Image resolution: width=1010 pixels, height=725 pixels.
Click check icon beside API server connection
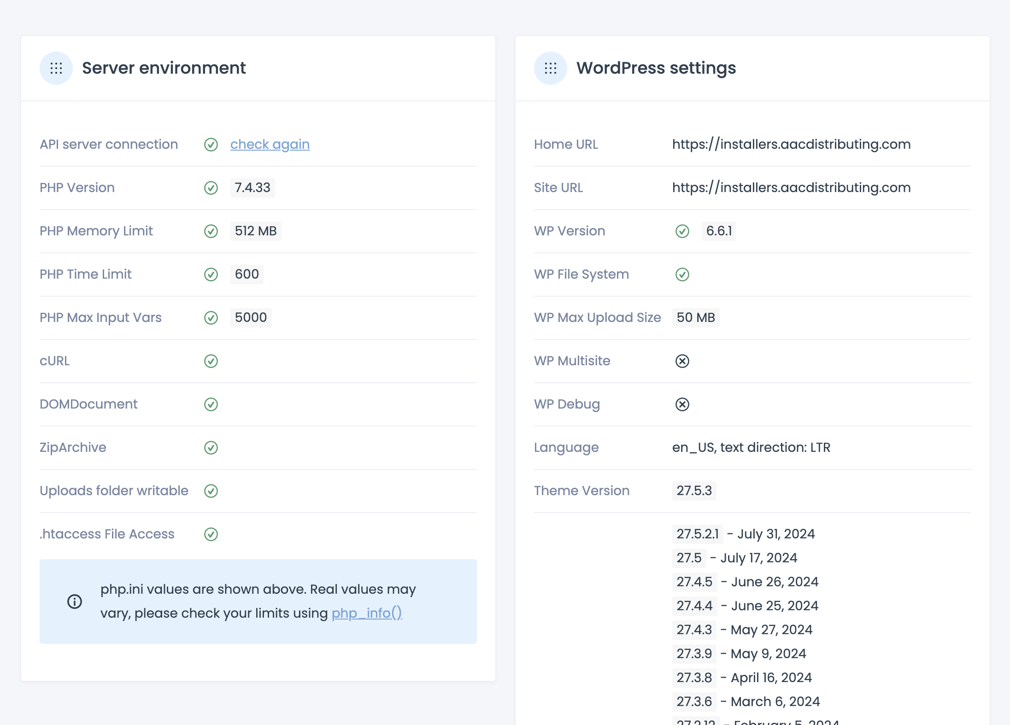click(x=211, y=145)
